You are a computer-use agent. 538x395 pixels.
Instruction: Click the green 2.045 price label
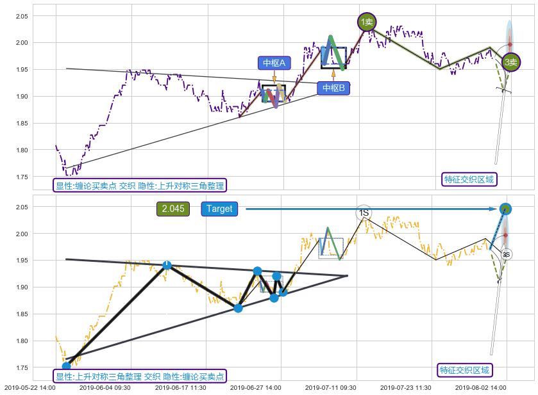tap(173, 209)
